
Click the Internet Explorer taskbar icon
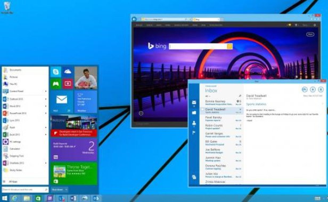point(14,198)
